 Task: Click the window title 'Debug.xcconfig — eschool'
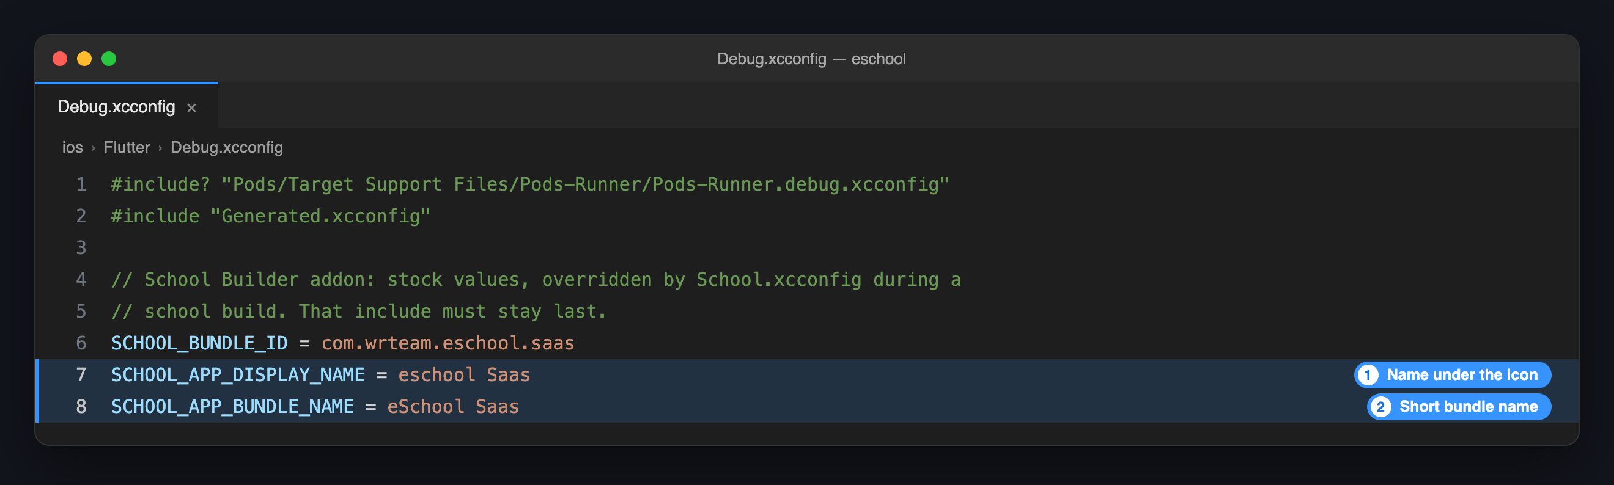tap(811, 59)
